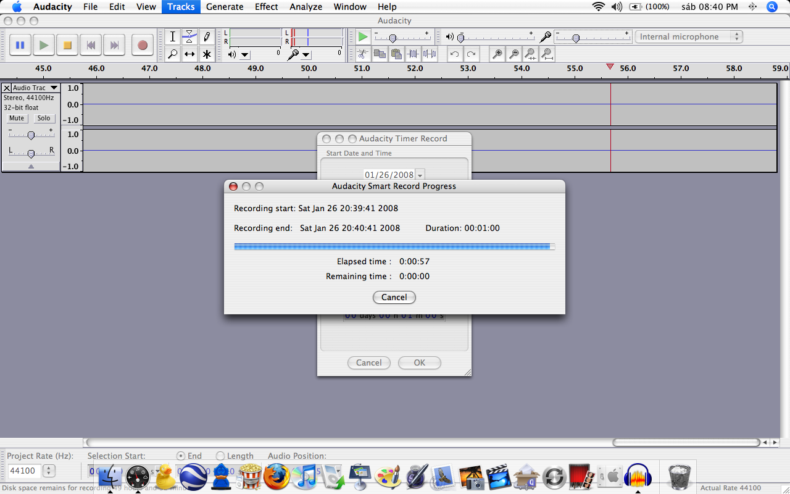This screenshot has width=790, height=494.
Task: Open the Analyze menu
Action: click(306, 7)
